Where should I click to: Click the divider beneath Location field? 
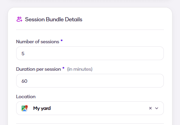tap(90, 124)
